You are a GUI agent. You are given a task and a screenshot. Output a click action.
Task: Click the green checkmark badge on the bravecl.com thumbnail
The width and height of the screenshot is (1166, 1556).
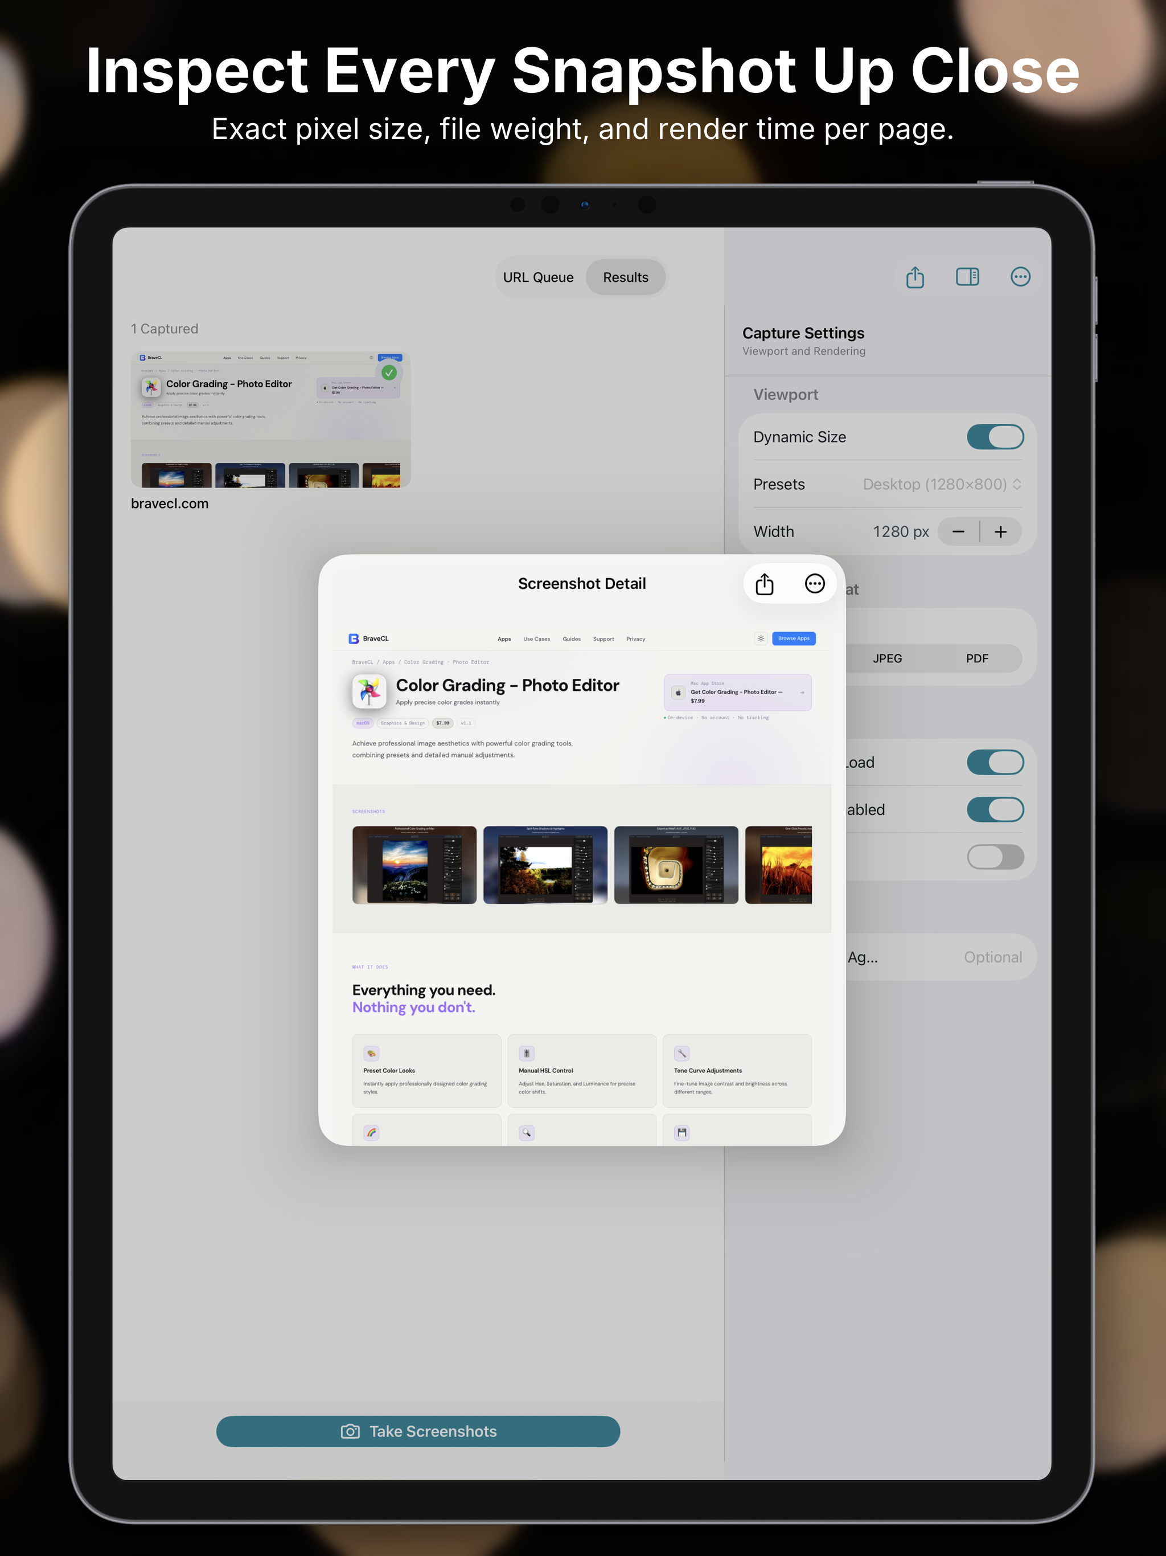point(389,372)
